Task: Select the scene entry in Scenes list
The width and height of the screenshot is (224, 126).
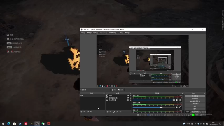Action: tap(92, 95)
